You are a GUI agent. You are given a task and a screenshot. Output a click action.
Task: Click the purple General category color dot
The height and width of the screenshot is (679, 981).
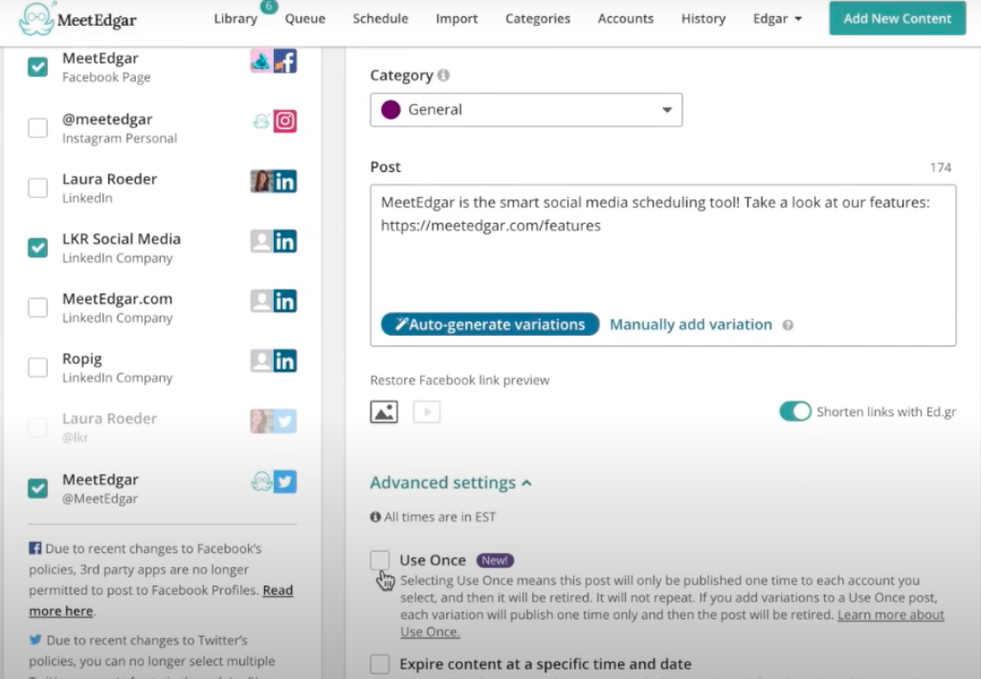[x=391, y=110]
